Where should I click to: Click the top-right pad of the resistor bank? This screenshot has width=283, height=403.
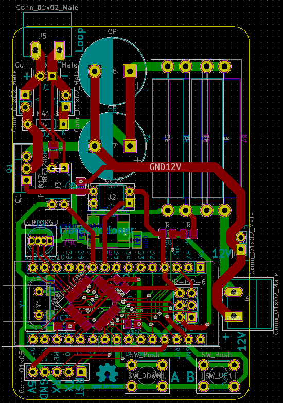point(224,66)
